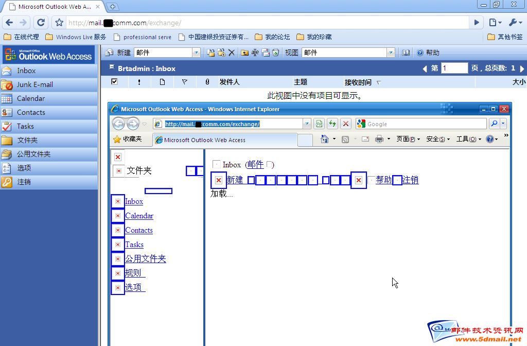Open 我的论坛 bookmark folder
Image resolution: width=527 pixels, height=346 pixels.
pos(273,37)
